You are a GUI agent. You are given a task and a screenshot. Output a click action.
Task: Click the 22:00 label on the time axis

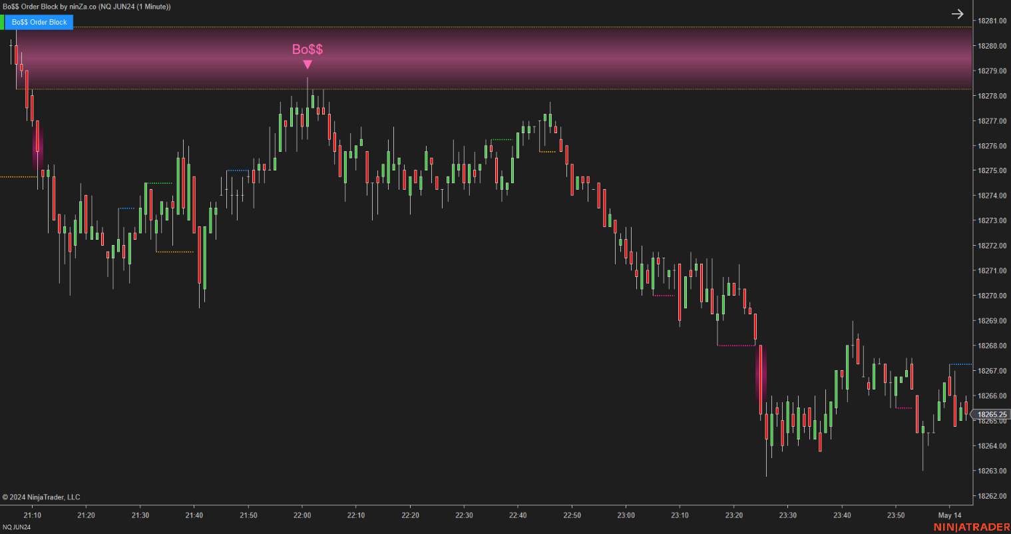tap(303, 515)
